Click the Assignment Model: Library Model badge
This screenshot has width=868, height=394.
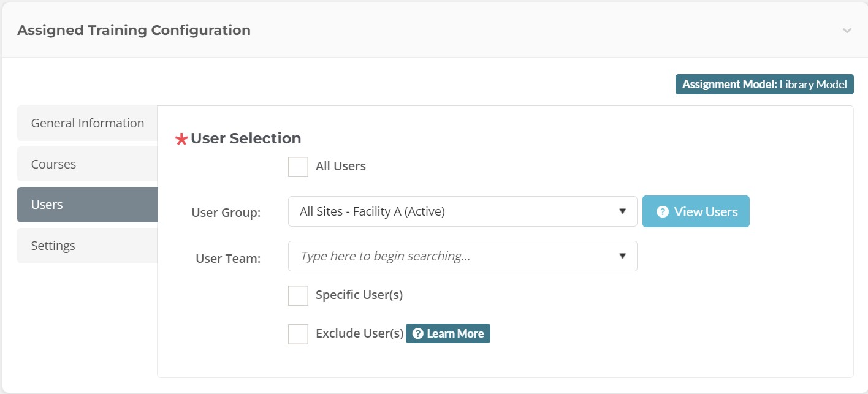pos(764,84)
